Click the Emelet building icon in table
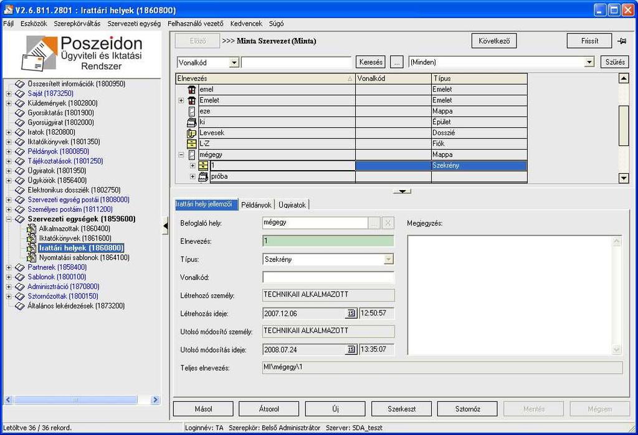Viewport: 638px width, 435px height. click(x=192, y=100)
